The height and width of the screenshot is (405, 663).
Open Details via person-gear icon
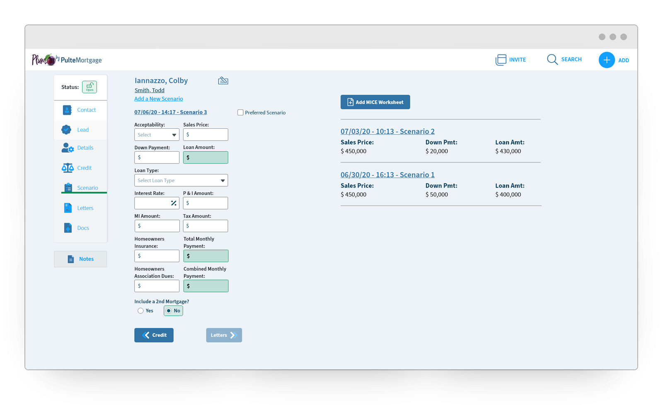point(68,148)
